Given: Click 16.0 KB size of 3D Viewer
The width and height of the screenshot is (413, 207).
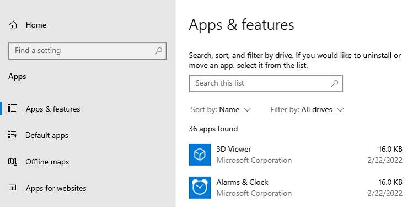Looking at the screenshot, I should 390,149.
